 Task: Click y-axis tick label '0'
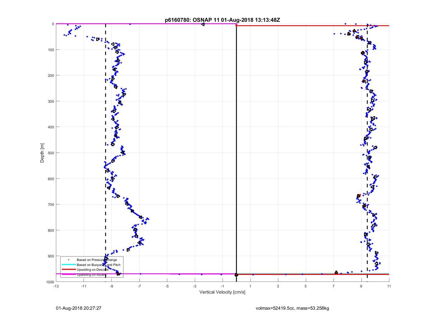click(x=53, y=24)
